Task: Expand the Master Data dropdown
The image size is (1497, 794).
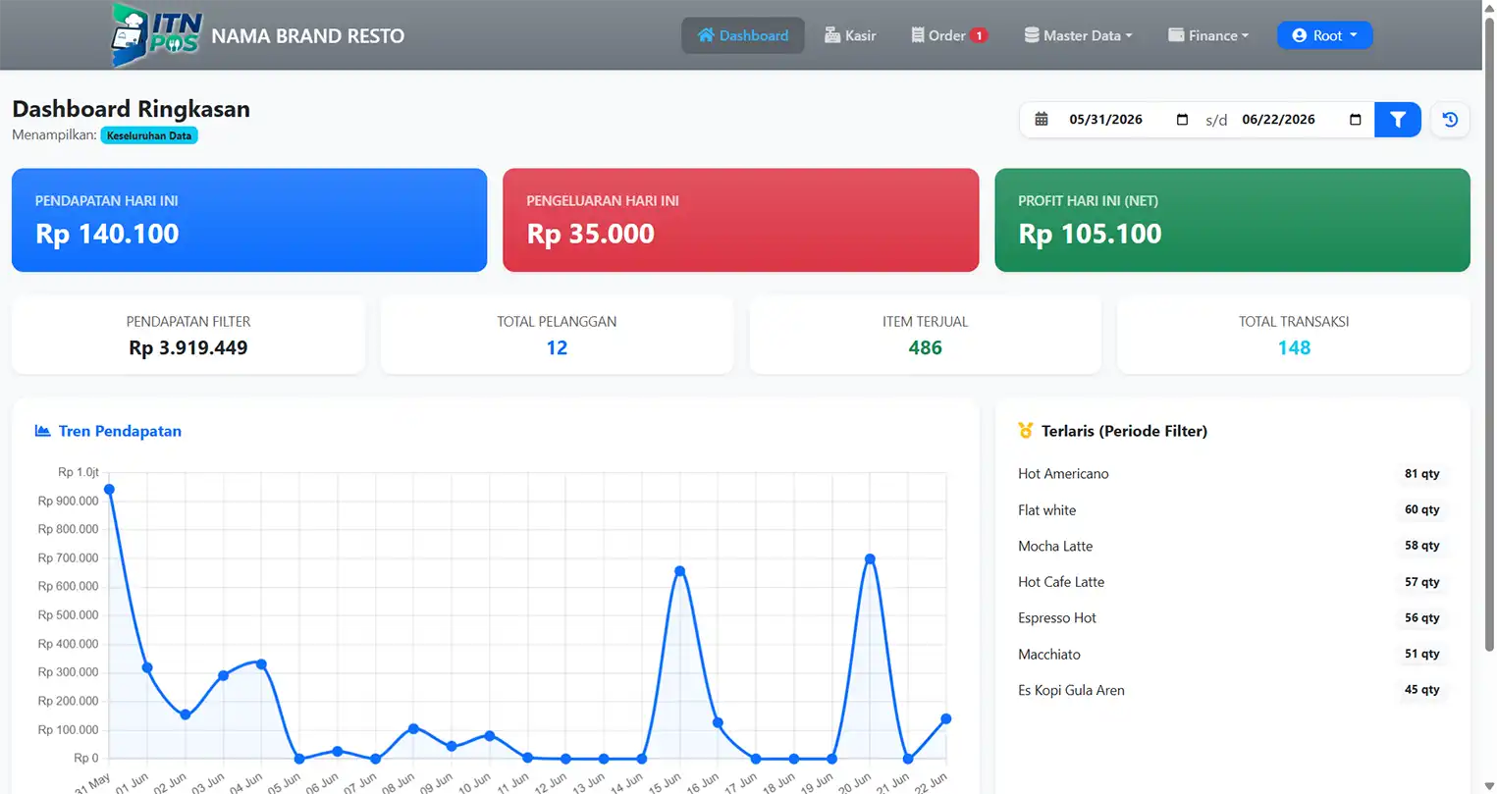Action: (x=1078, y=35)
